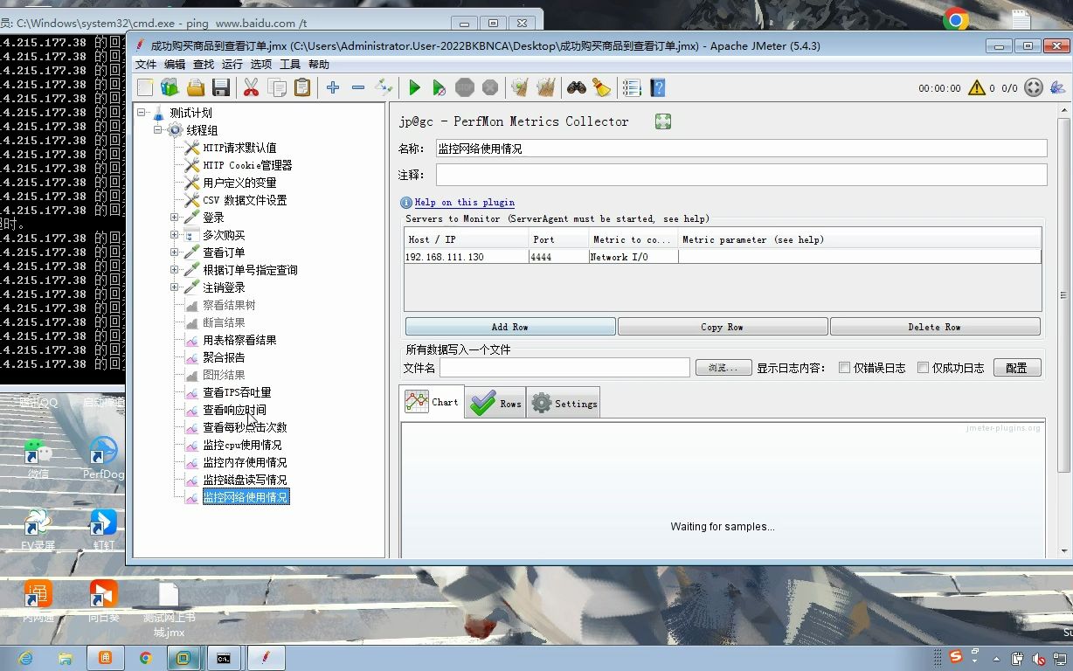
Task: Click the Stop test icon
Action: pos(465,87)
